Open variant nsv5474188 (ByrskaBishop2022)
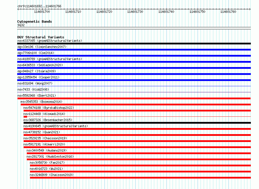Viewport: 259px width, 189px height. click(49, 108)
